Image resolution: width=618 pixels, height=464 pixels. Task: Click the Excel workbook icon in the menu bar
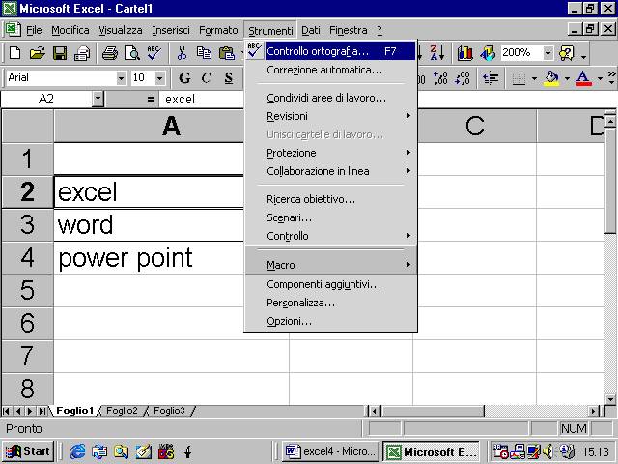click(12, 30)
